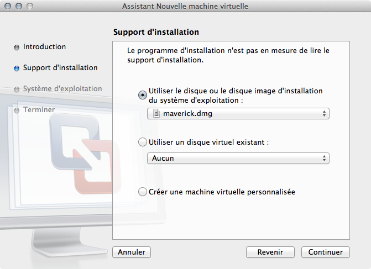
Task: Click the Système d'exploitation step bullet
Action: [17, 89]
